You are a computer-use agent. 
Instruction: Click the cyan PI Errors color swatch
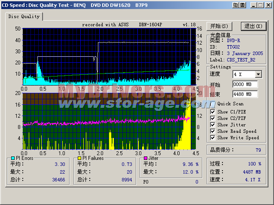(x=13, y=158)
